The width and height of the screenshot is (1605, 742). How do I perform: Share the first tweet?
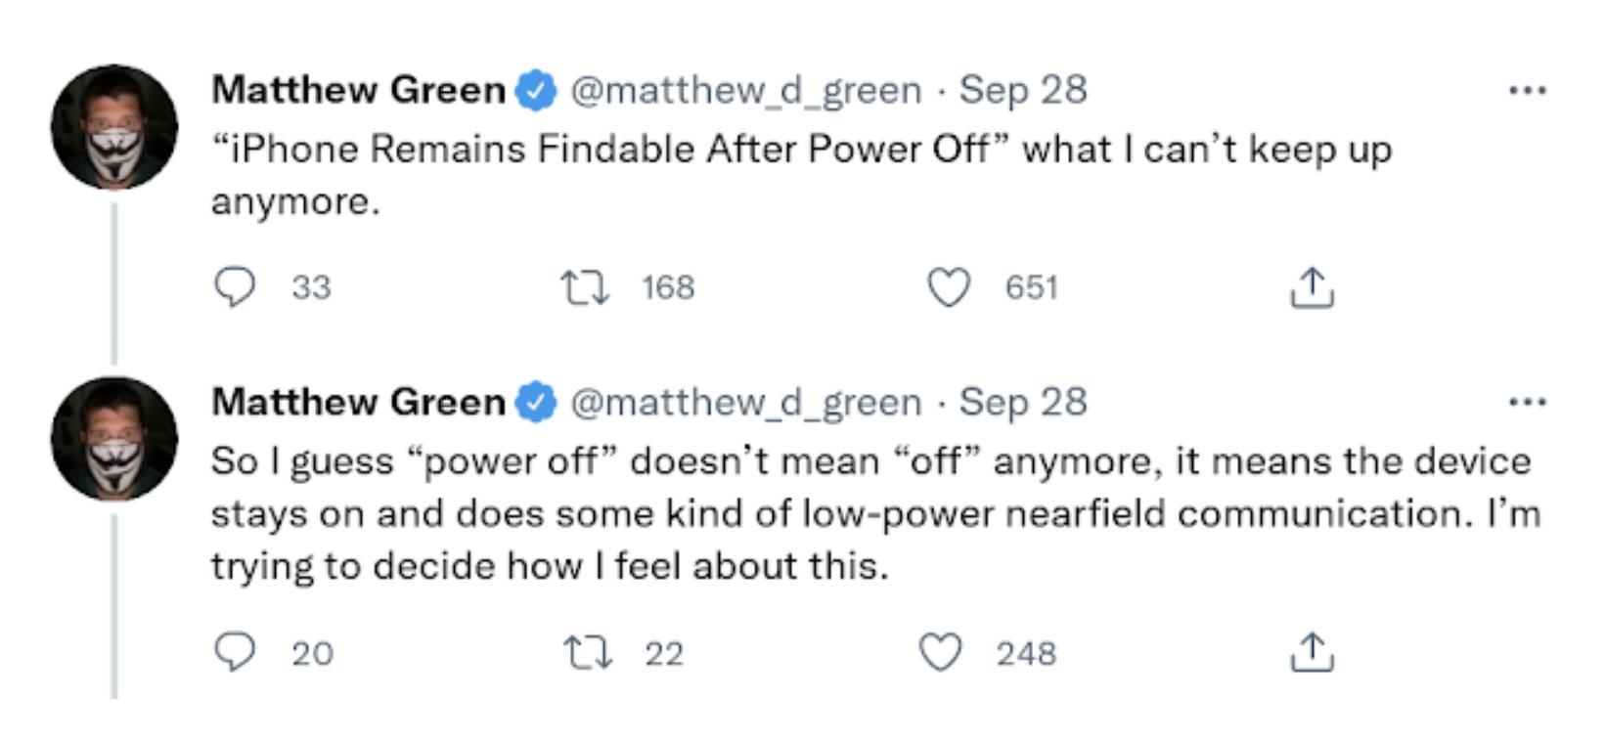[x=1312, y=287]
